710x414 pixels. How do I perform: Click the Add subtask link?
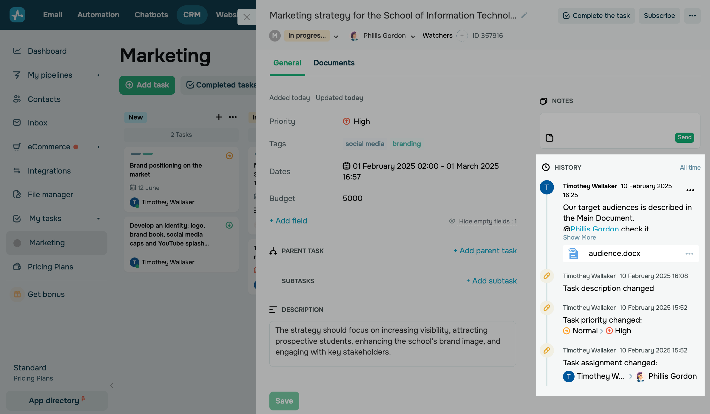click(491, 281)
